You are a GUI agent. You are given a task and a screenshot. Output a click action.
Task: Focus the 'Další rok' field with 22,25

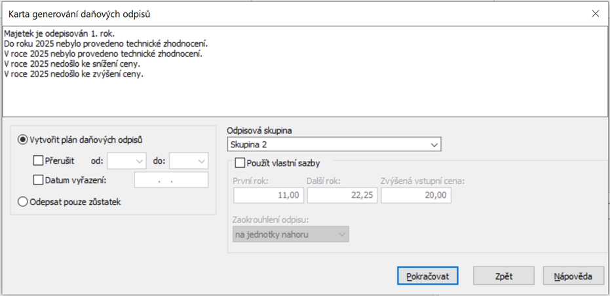tap(342, 195)
